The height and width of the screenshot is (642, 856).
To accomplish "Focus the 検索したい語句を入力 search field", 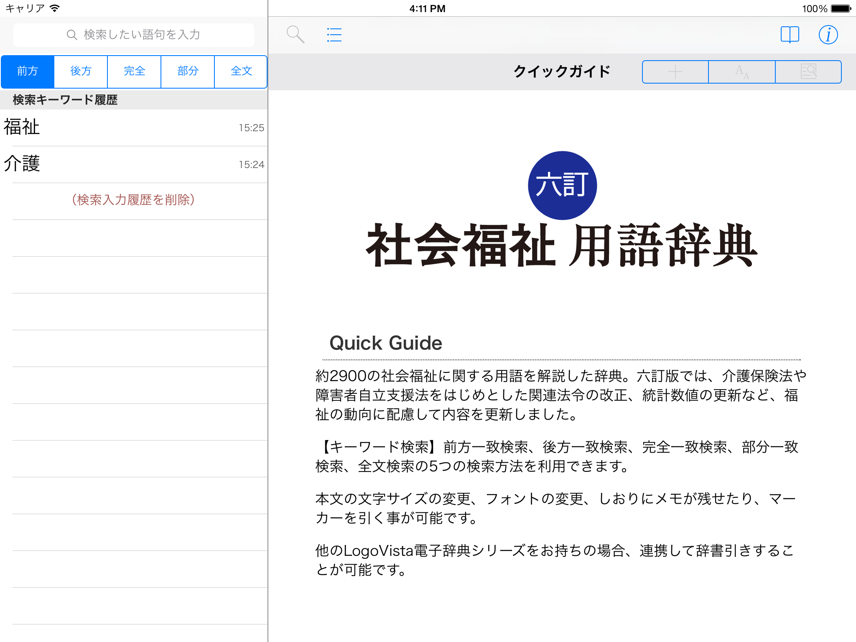I will tap(142, 35).
